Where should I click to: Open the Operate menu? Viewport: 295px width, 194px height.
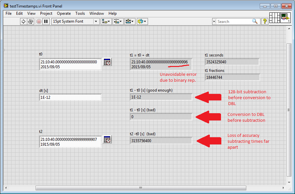pyautogui.click(x=64, y=13)
